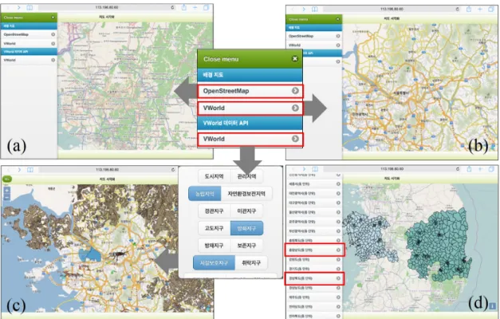
Task: Click chevron of 제주도 row in panel (d)
Action: (x=338, y=297)
